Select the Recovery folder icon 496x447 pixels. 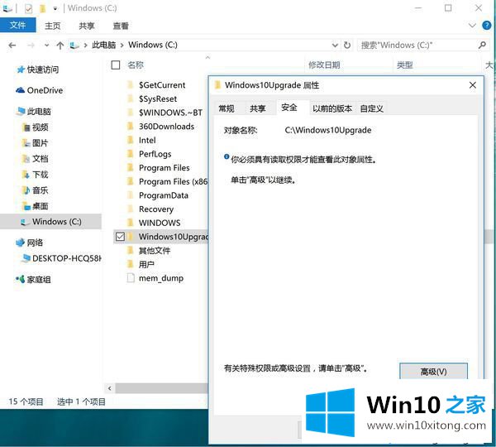[x=130, y=209]
